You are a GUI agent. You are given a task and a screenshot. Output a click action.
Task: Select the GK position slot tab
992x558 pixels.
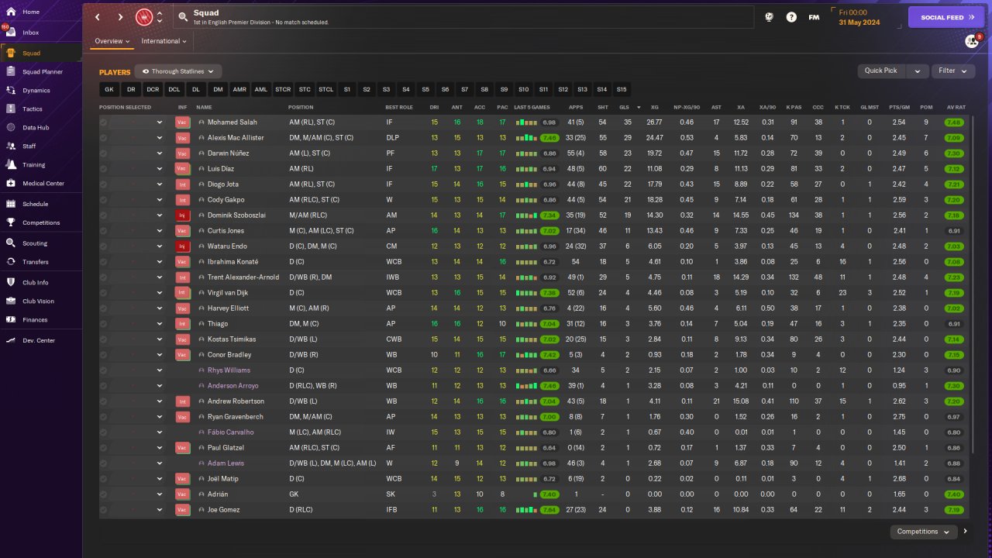click(x=109, y=90)
